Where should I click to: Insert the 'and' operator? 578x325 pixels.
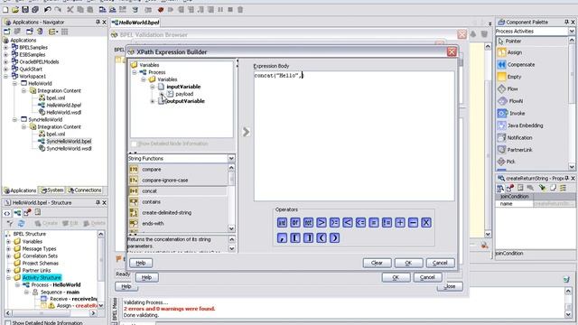pos(282,223)
